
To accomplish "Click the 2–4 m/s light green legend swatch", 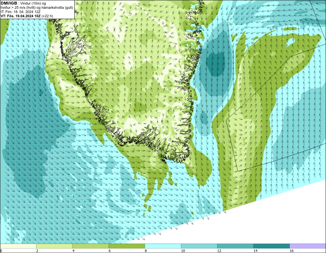I will [x=54, y=246].
